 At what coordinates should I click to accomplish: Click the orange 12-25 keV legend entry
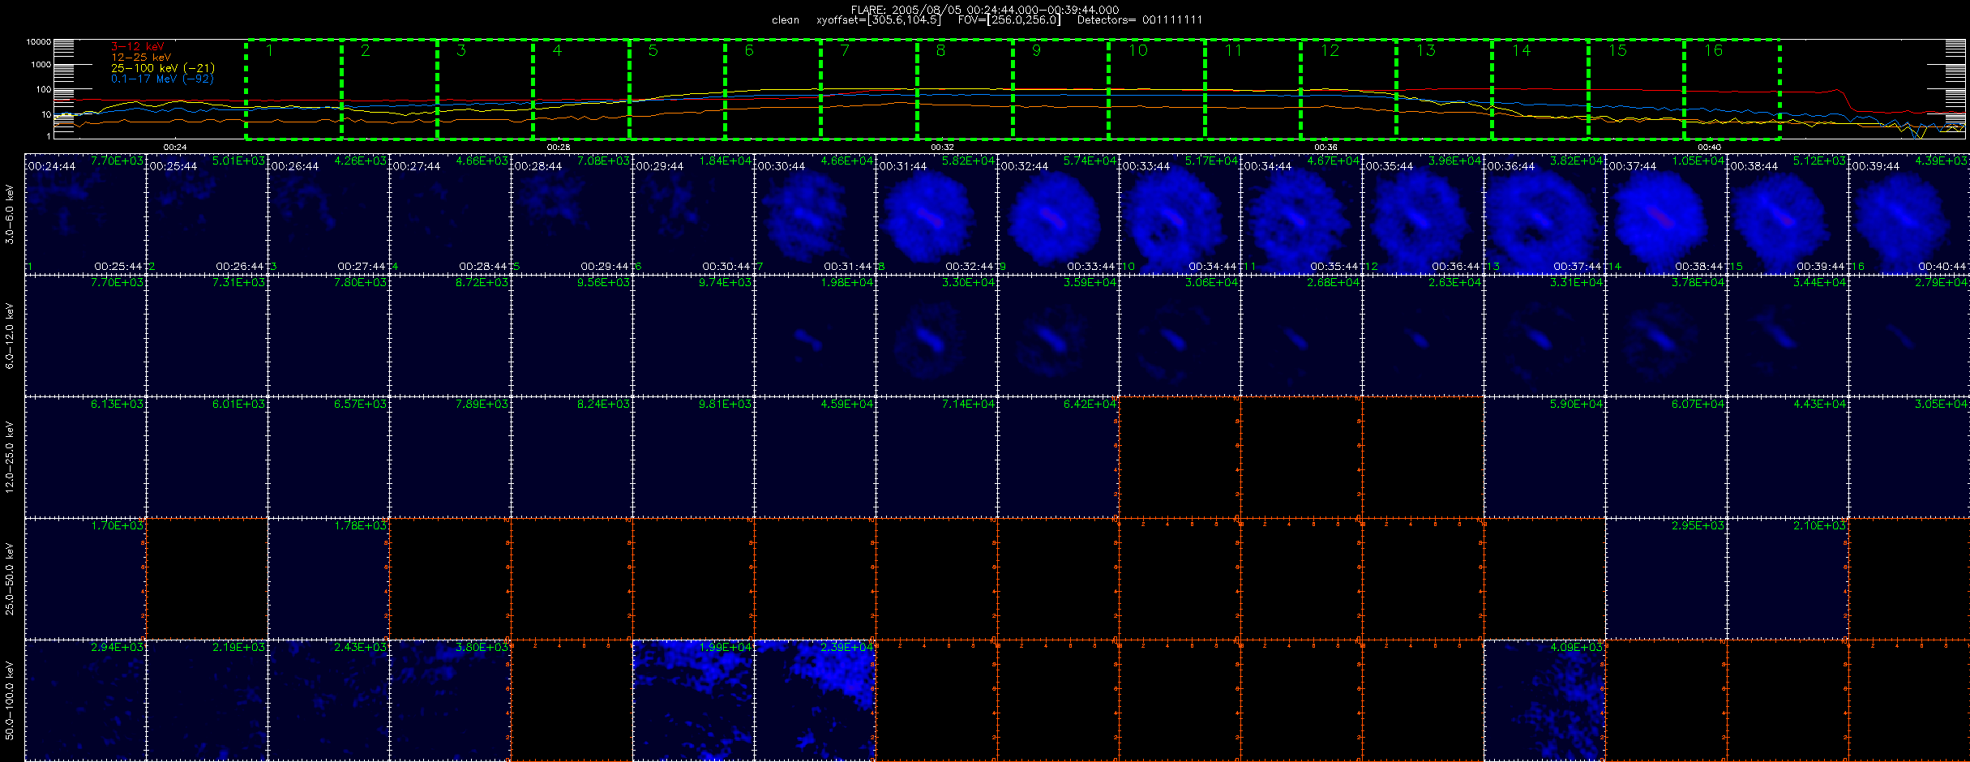coord(141,58)
